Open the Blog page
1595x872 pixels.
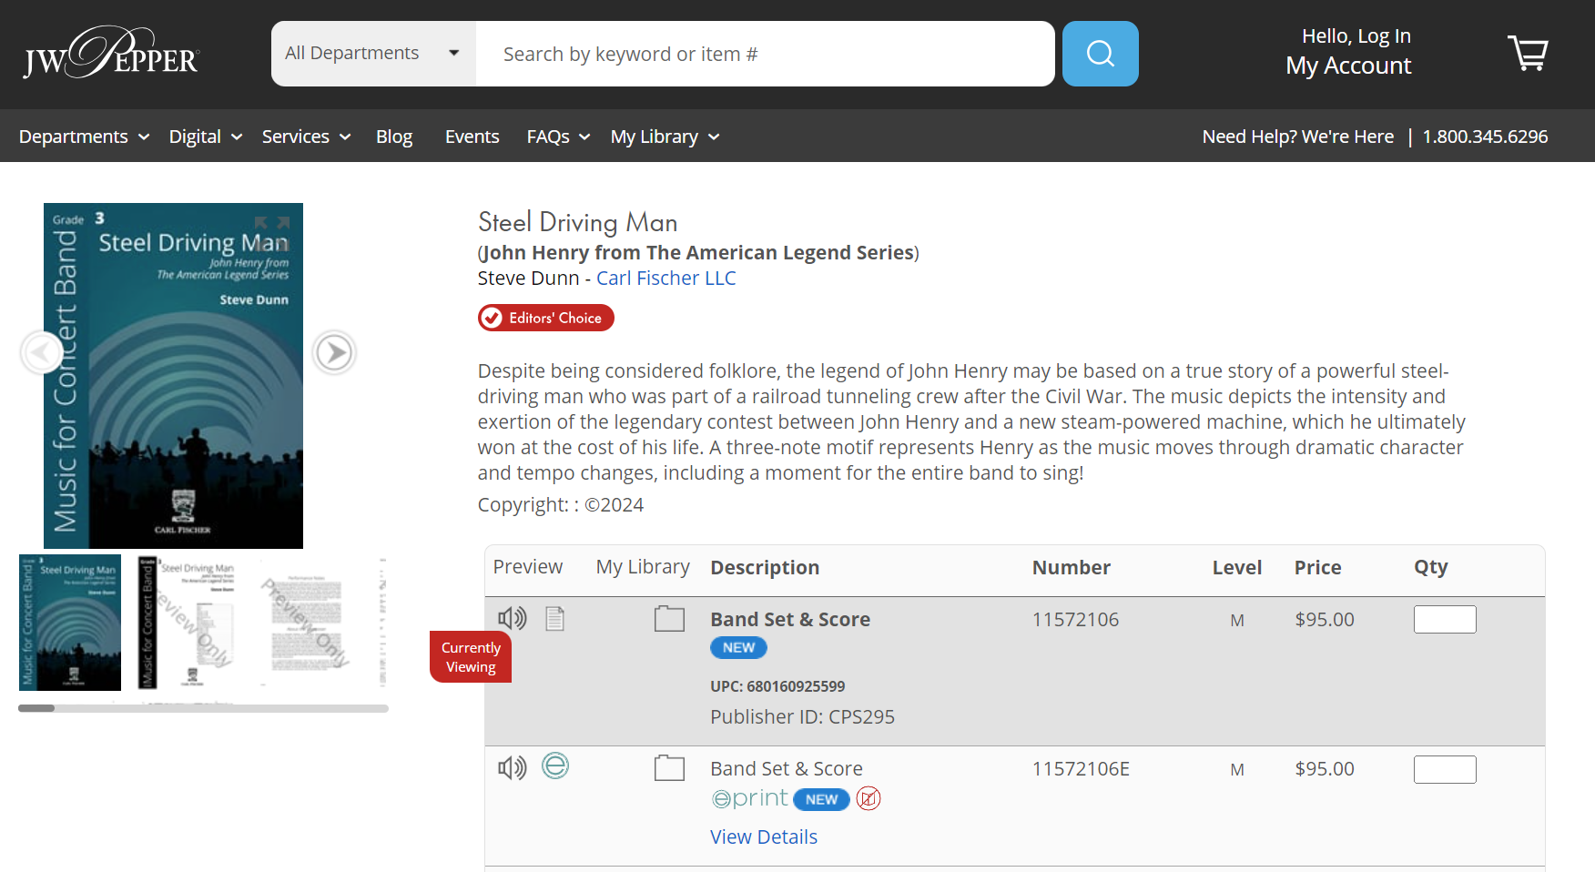393,137
